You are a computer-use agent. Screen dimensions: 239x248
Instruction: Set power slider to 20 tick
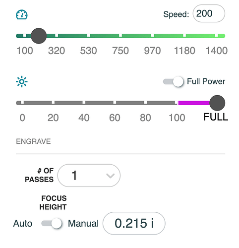tap(53, 103)
